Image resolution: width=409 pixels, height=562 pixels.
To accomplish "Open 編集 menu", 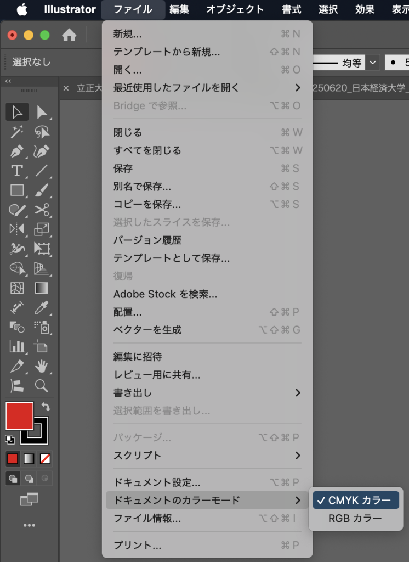I will (x=179, y=9).
